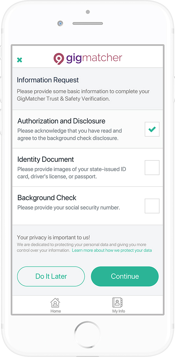175x357 pixels.
Task: Tap the green checkmark in Authorization box
Action: pos(152,129)
